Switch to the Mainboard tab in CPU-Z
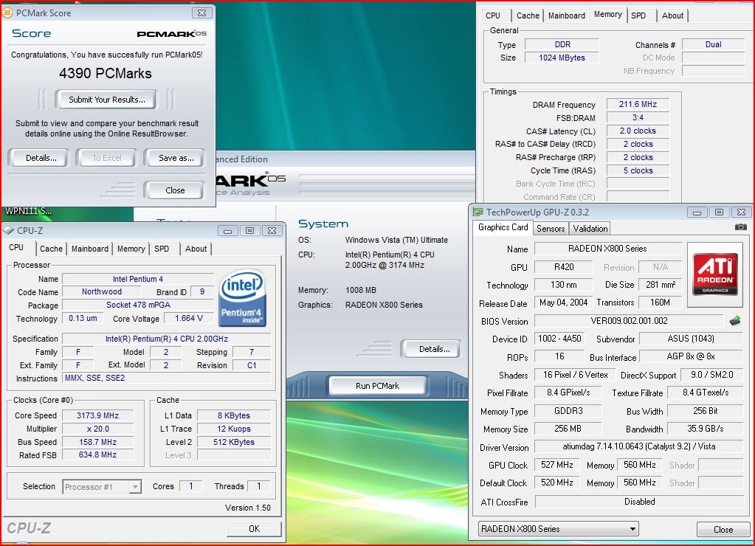The image size is (755, 546). (x=90, y=249)
